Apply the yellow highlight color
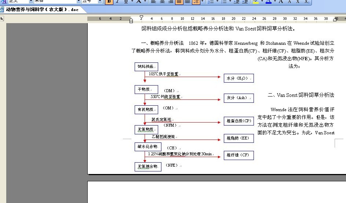The width and height of the screenshot is (346, 203). pyautogui.click(x=255, y=2)
